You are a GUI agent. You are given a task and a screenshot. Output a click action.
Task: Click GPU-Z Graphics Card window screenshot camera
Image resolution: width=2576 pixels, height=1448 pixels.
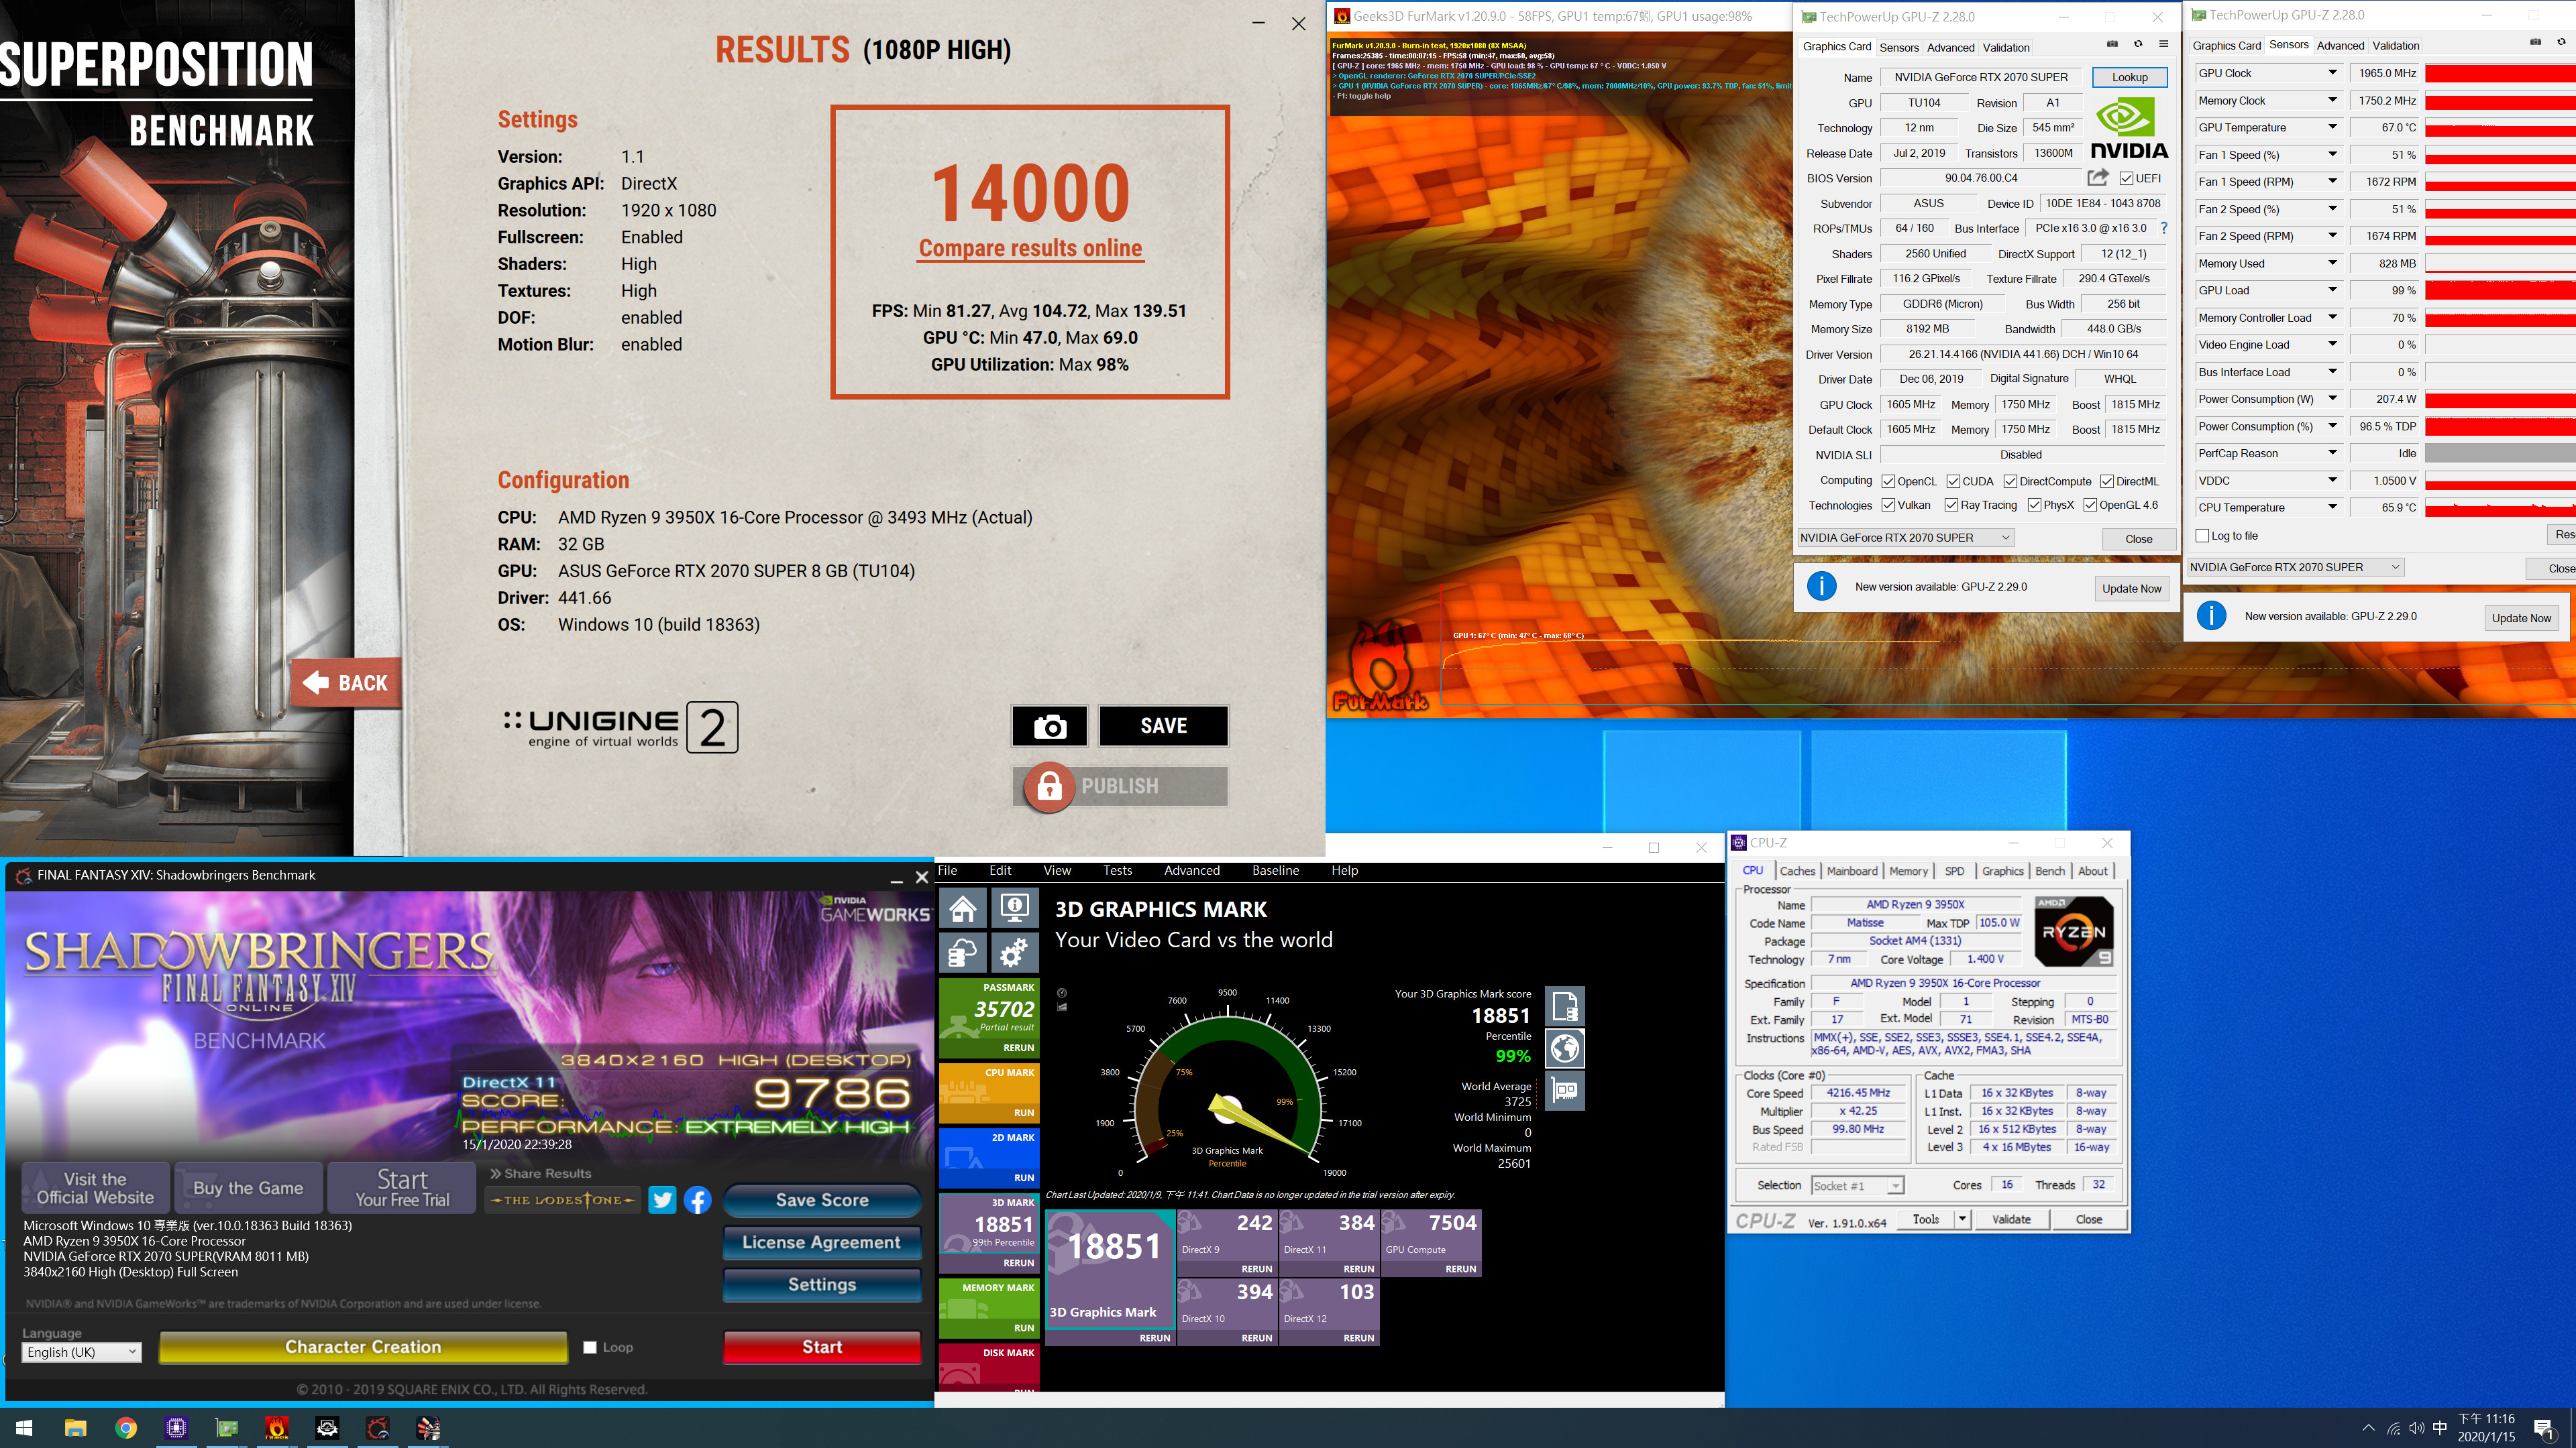point(2112,44)
